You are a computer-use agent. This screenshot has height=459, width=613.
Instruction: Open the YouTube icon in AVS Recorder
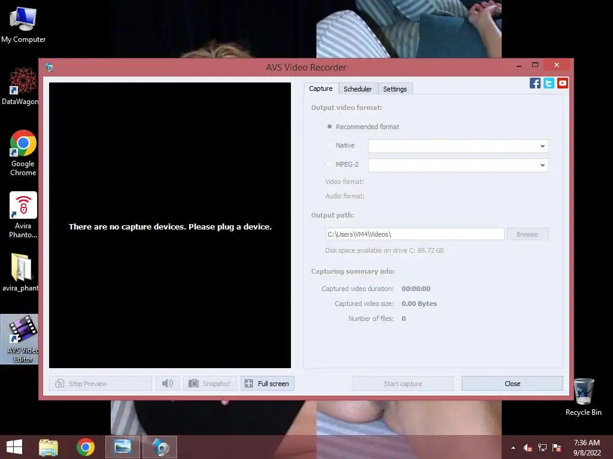[562, 82]
